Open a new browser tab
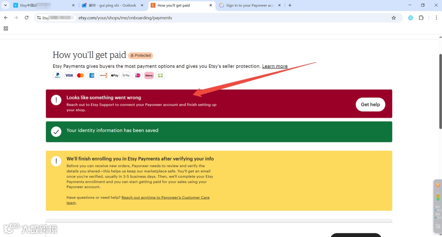Image resolution: width=442 pixels, height=237 pixels. 290,5
